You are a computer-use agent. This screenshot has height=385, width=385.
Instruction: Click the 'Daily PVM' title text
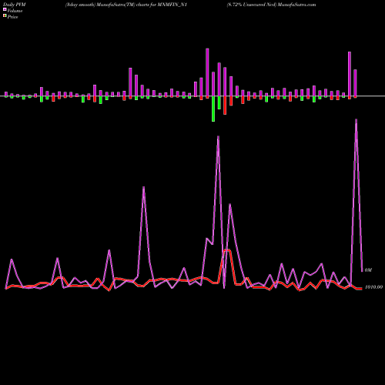click(15, 5)
